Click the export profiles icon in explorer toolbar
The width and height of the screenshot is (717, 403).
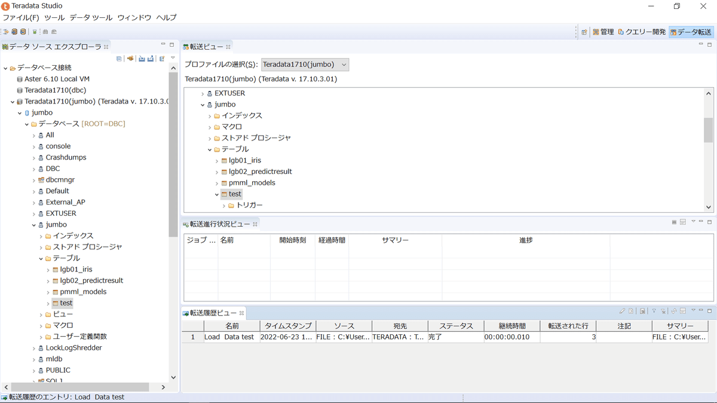[x=151, y=58]
